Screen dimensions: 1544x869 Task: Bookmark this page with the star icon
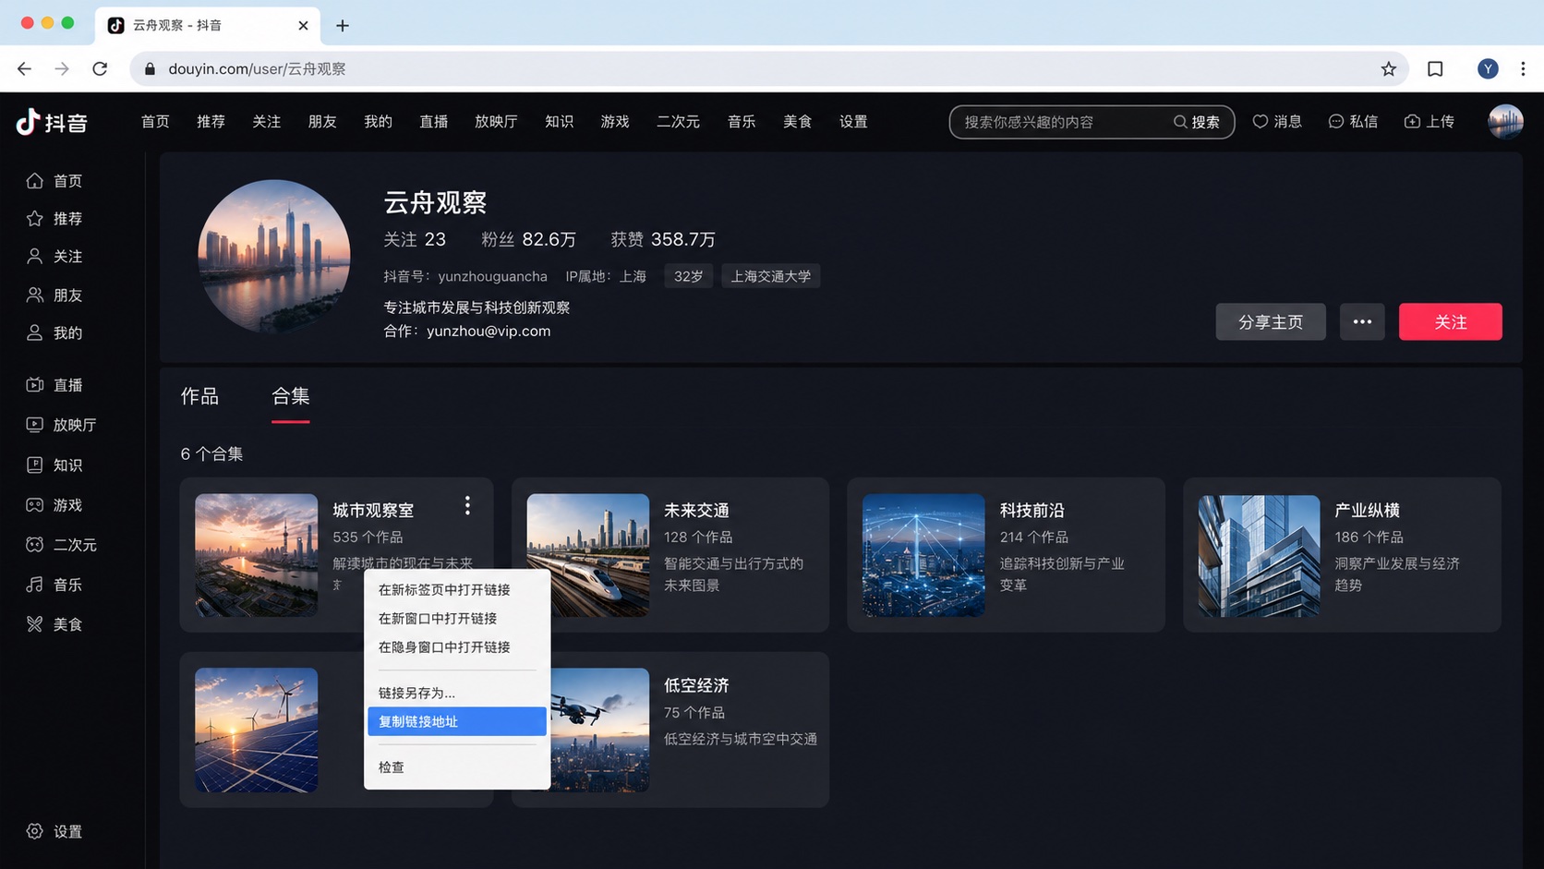[1388, 68]
